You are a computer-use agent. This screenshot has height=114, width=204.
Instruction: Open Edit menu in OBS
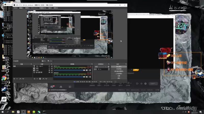tap(21, 8)
